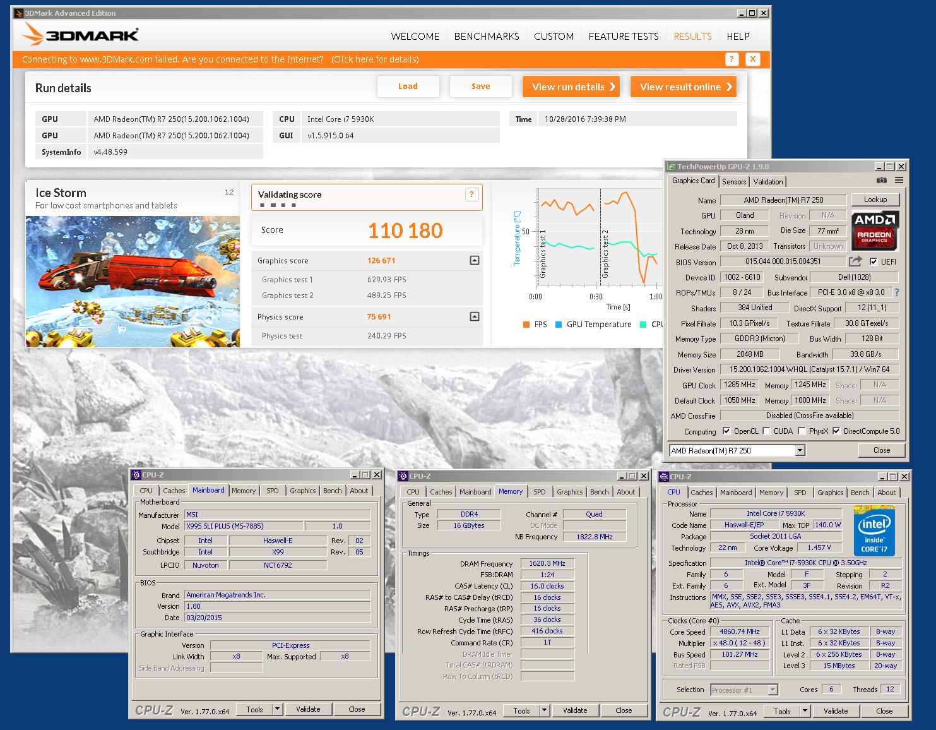This screenshot has height=730, width=936.
Task: Toggle the DirectCompute 5.0 checkbox
Action: 836,431
